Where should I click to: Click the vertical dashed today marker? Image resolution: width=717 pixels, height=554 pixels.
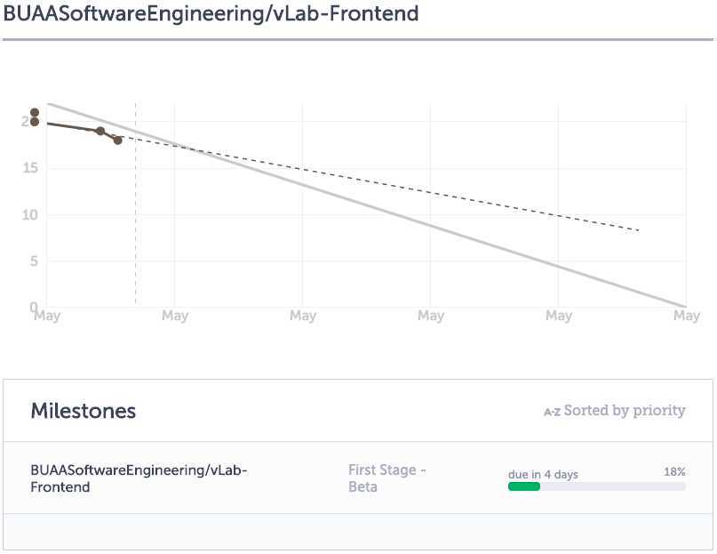(x=135, y=205)
